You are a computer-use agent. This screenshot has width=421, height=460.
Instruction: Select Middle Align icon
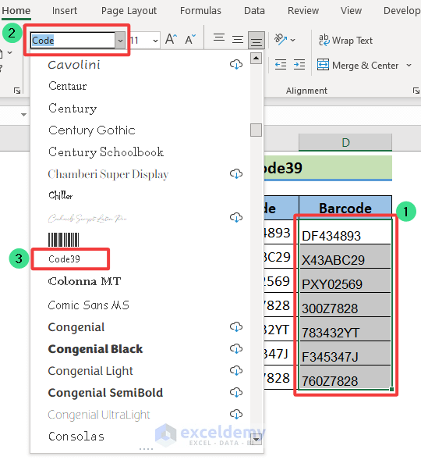pyautogui.click(x=238, y=40)
